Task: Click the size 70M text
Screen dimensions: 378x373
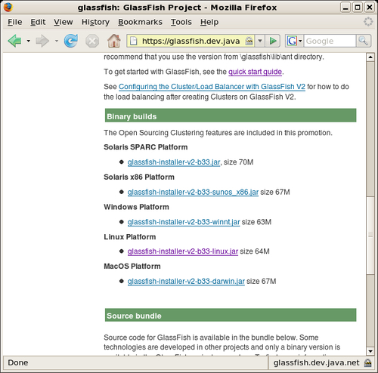Action: [238, 162]
